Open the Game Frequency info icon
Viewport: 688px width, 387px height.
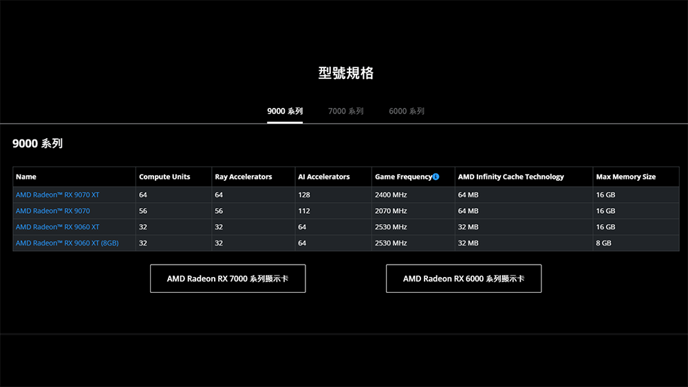point(436,177)
